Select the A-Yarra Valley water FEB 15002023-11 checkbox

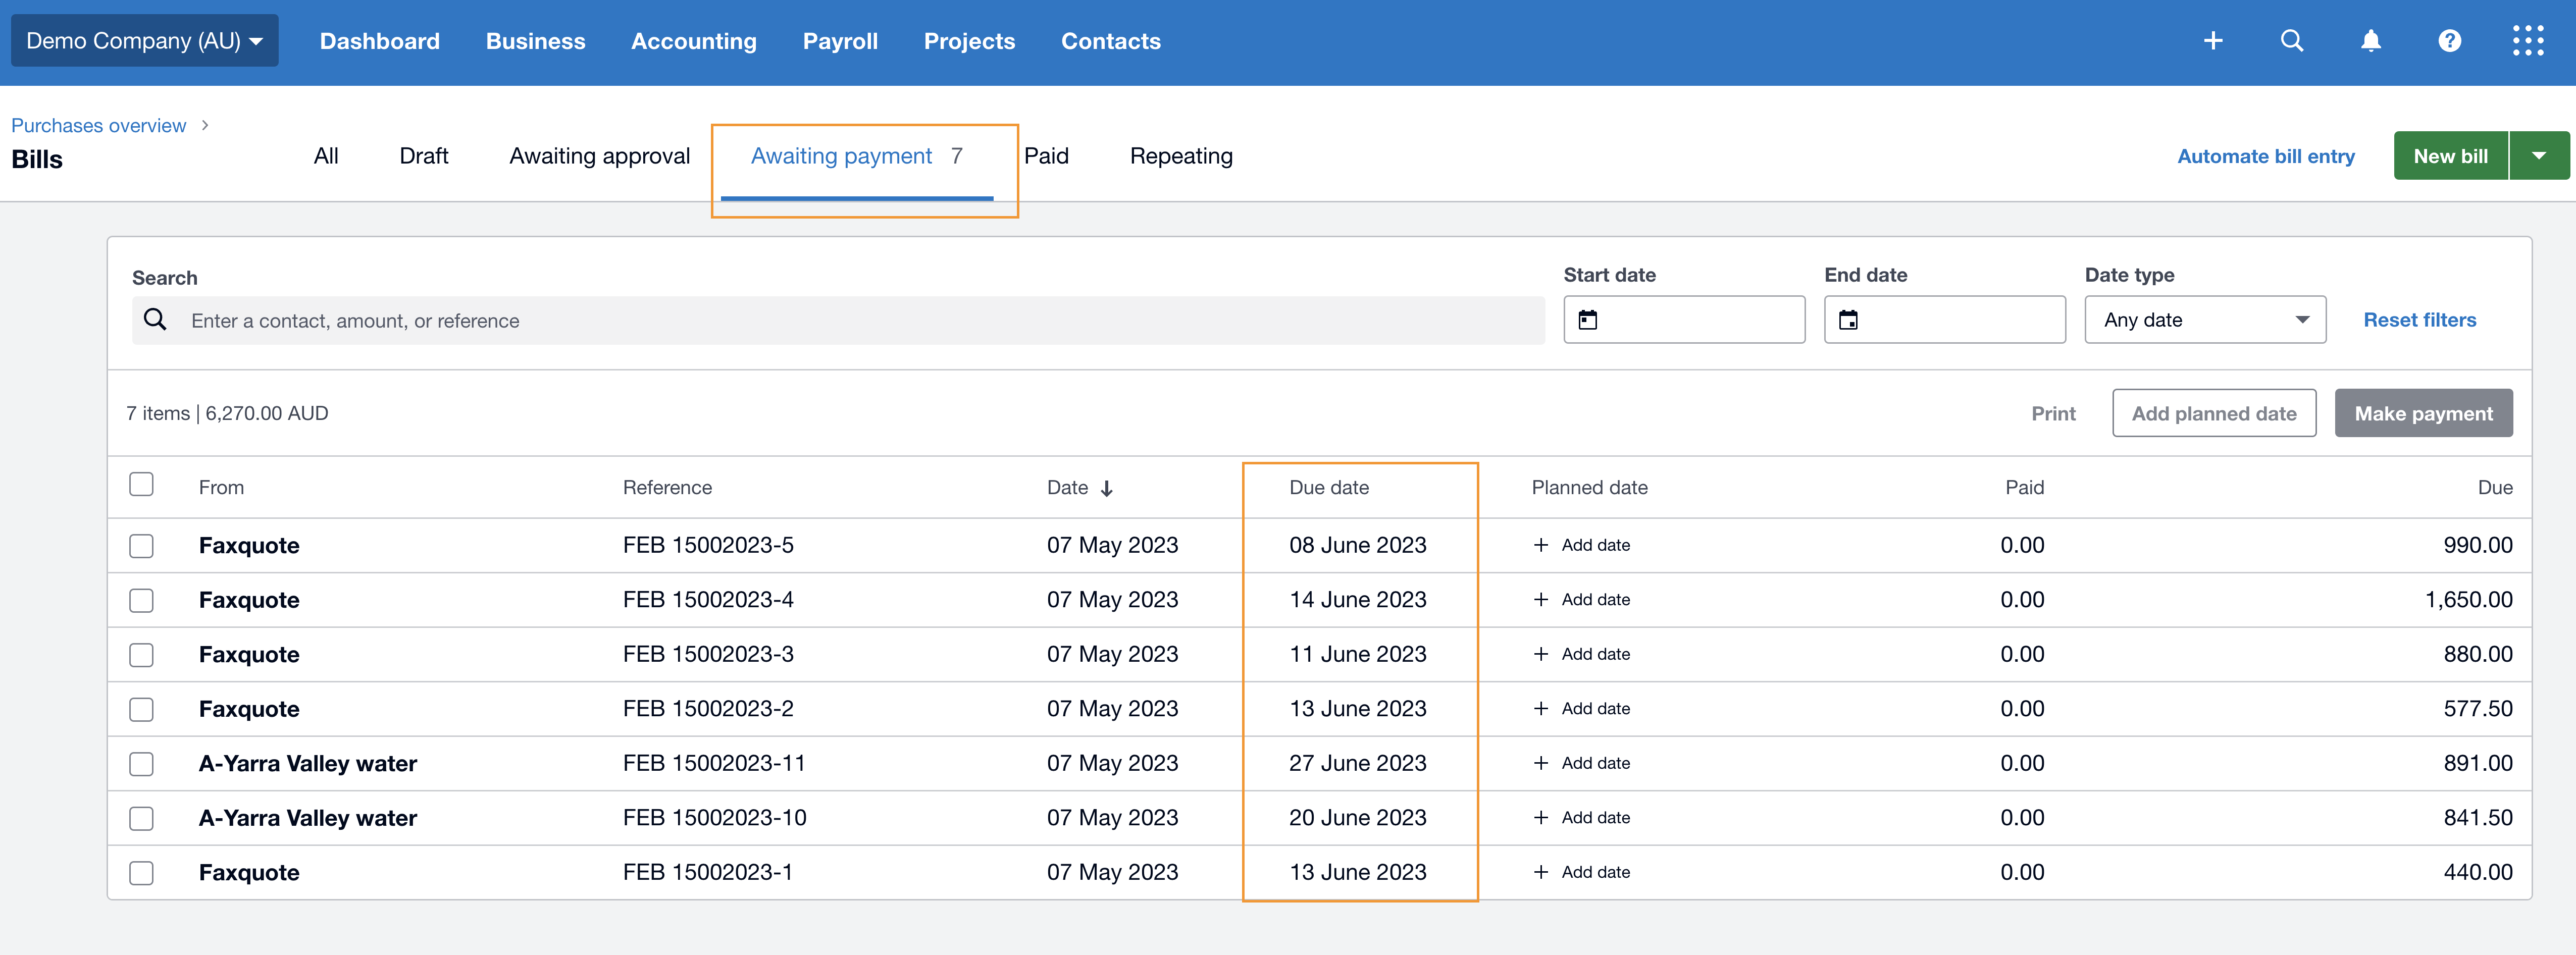coord(141,764)
